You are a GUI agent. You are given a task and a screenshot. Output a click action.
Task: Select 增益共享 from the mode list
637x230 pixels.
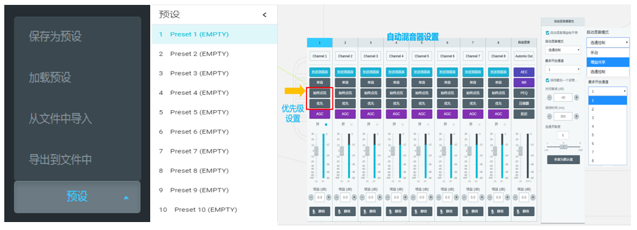tap(608, 62)
